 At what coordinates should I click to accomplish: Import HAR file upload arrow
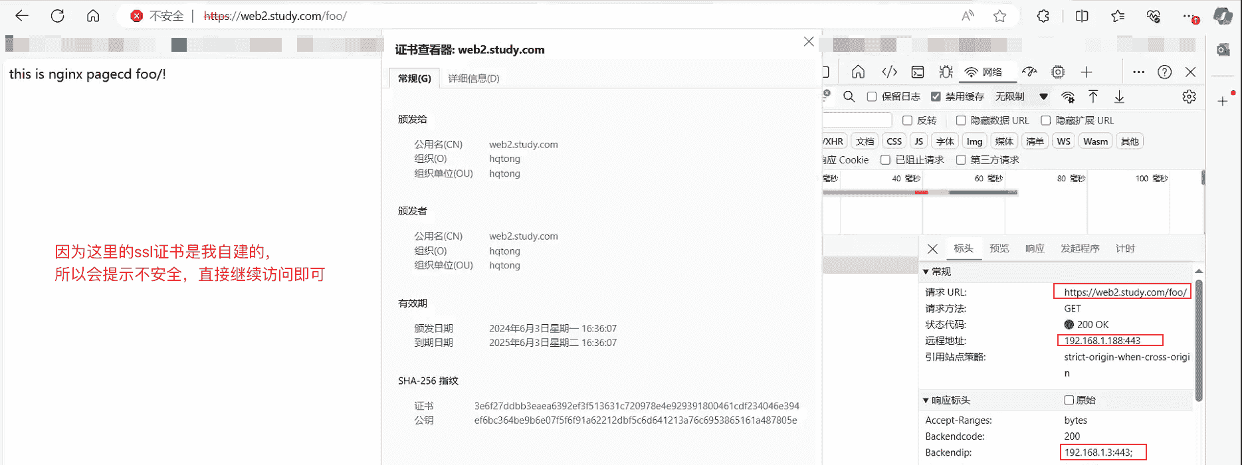point(1093,97)
